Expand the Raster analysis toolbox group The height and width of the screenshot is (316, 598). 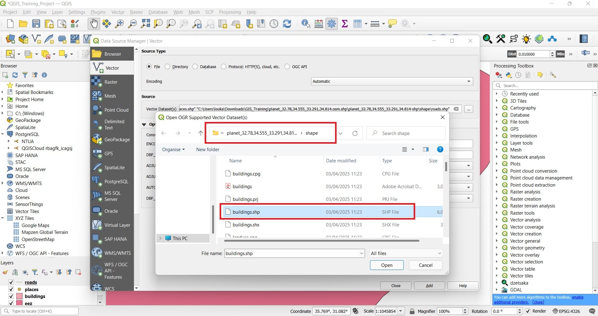[497, 192]
